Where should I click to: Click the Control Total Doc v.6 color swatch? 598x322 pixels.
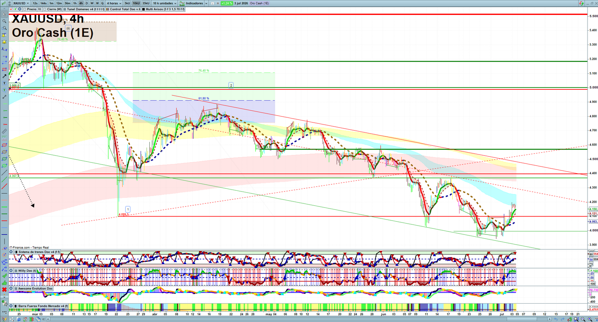pyautogui.click(x=107, y=9)
